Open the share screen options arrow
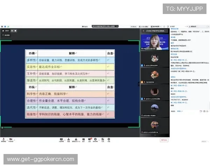210x168 pixels. (x=65, y=140)
